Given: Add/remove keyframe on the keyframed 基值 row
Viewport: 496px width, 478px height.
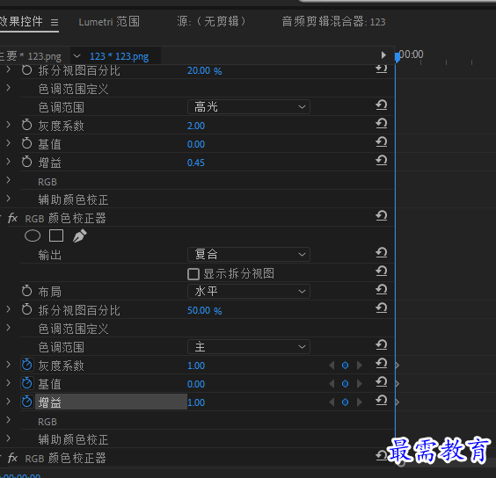Looking at the screenshot, I should point(345,384).
